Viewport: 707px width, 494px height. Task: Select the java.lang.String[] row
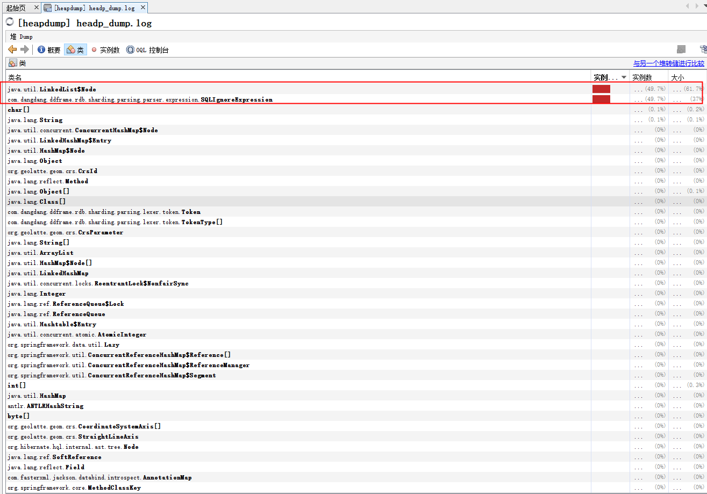[355, 242]
